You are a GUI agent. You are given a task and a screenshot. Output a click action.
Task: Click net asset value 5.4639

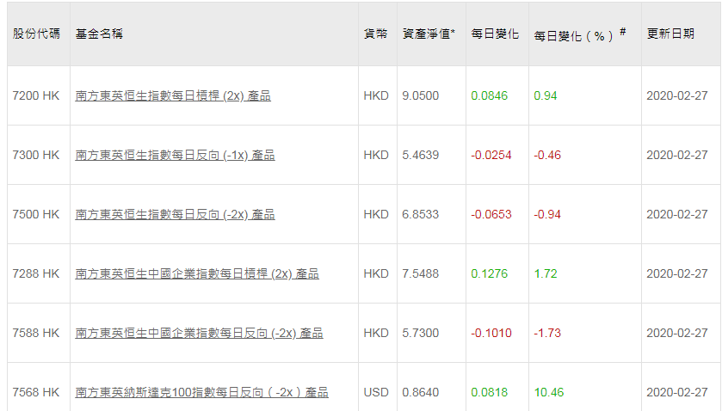tap(421, 155)
